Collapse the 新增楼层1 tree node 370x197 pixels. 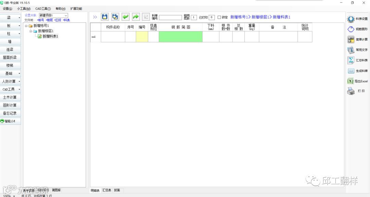click(31, 31)
